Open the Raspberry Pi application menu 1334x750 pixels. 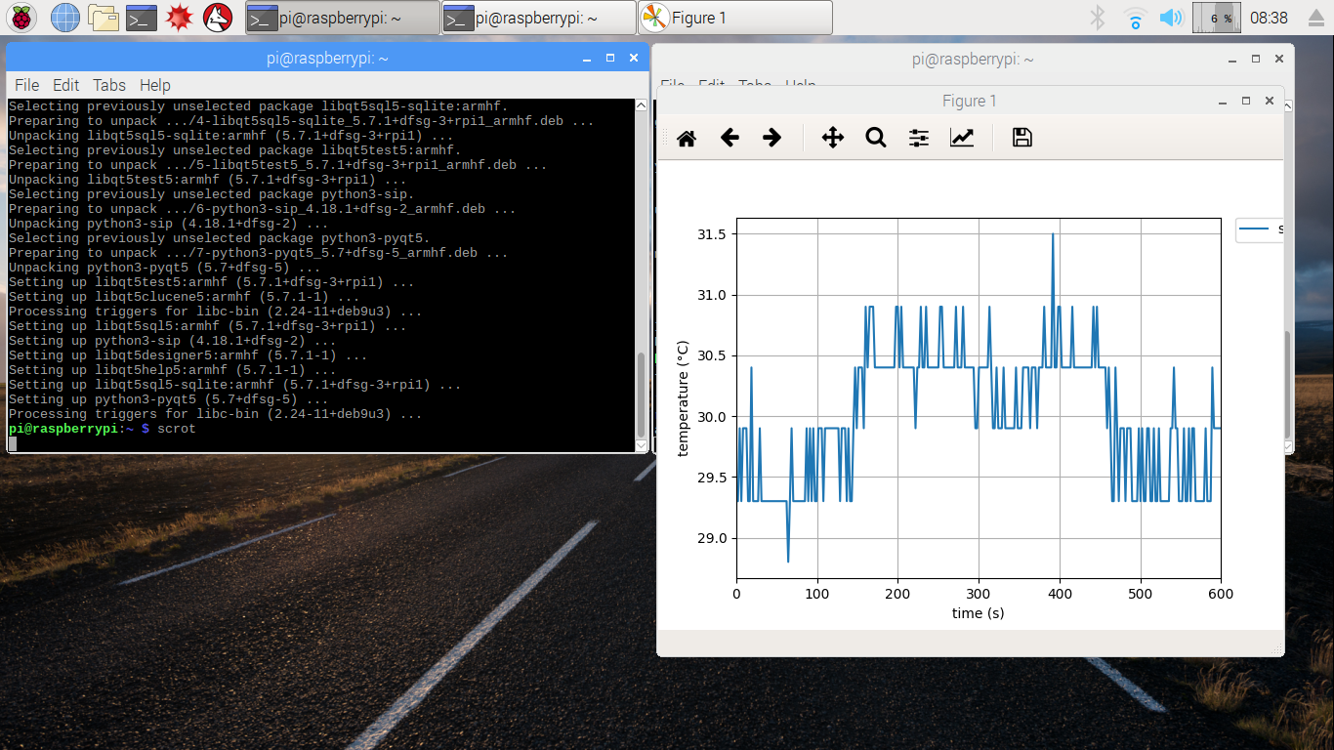pyautogui.click(x=21, y=17)
